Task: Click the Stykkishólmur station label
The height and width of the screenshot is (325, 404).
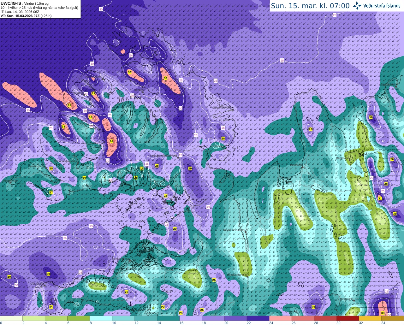Action: pyautogui.click(x=121, y=259)
